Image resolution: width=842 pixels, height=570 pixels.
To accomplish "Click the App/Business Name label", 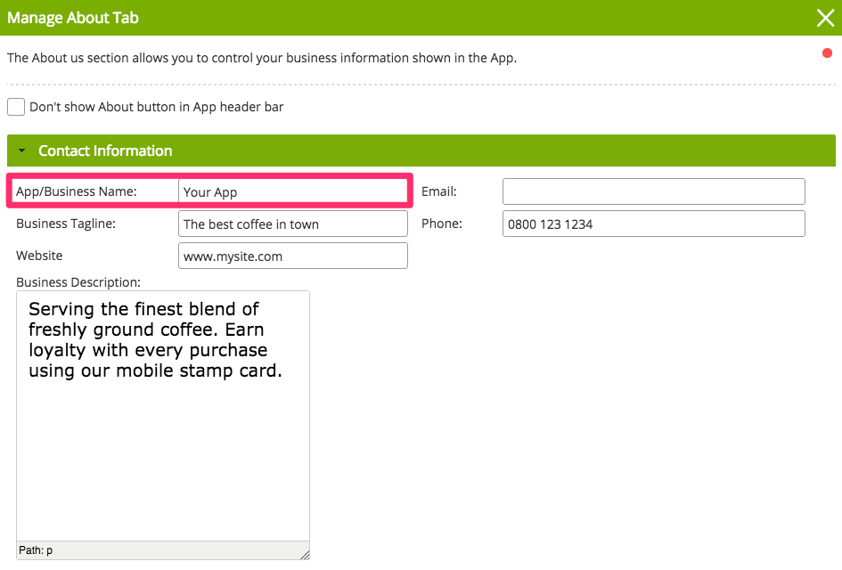I will [x=76, y=191].
